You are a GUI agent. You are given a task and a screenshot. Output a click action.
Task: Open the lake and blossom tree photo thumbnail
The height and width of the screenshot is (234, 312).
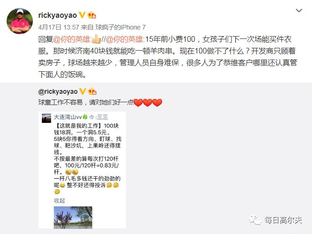[73, 217]
